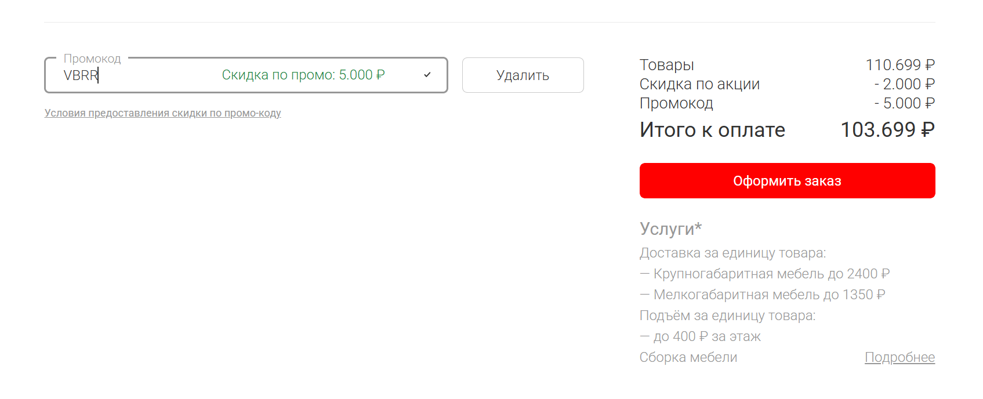983x399 pixels.
Task: Focus the promo code field containing VBRR
Action: pos(139,75)
